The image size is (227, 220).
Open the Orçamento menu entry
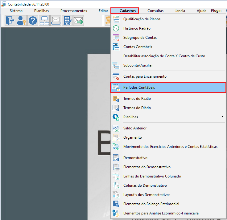point(168,137)
